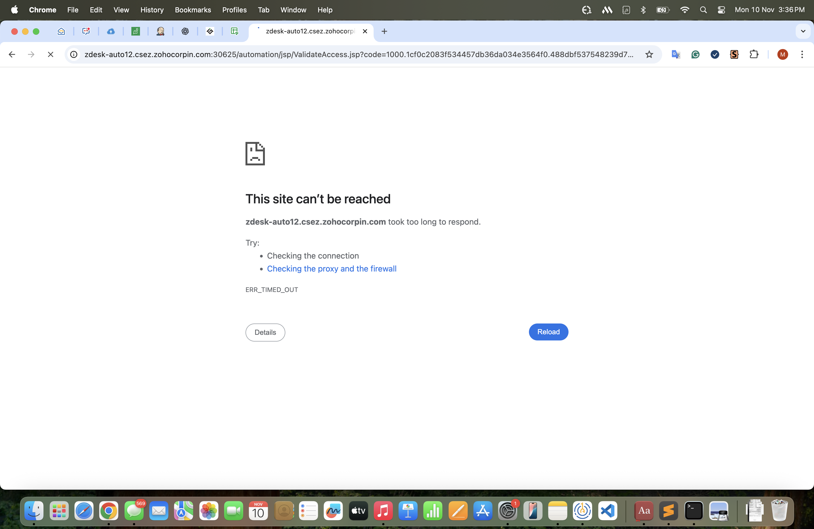
Task: Open the Bluetooth status menu
Action: [643, 10]
